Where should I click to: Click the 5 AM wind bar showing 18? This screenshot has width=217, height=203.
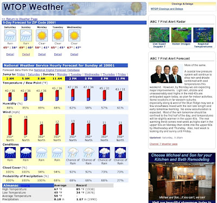point(25,127)
